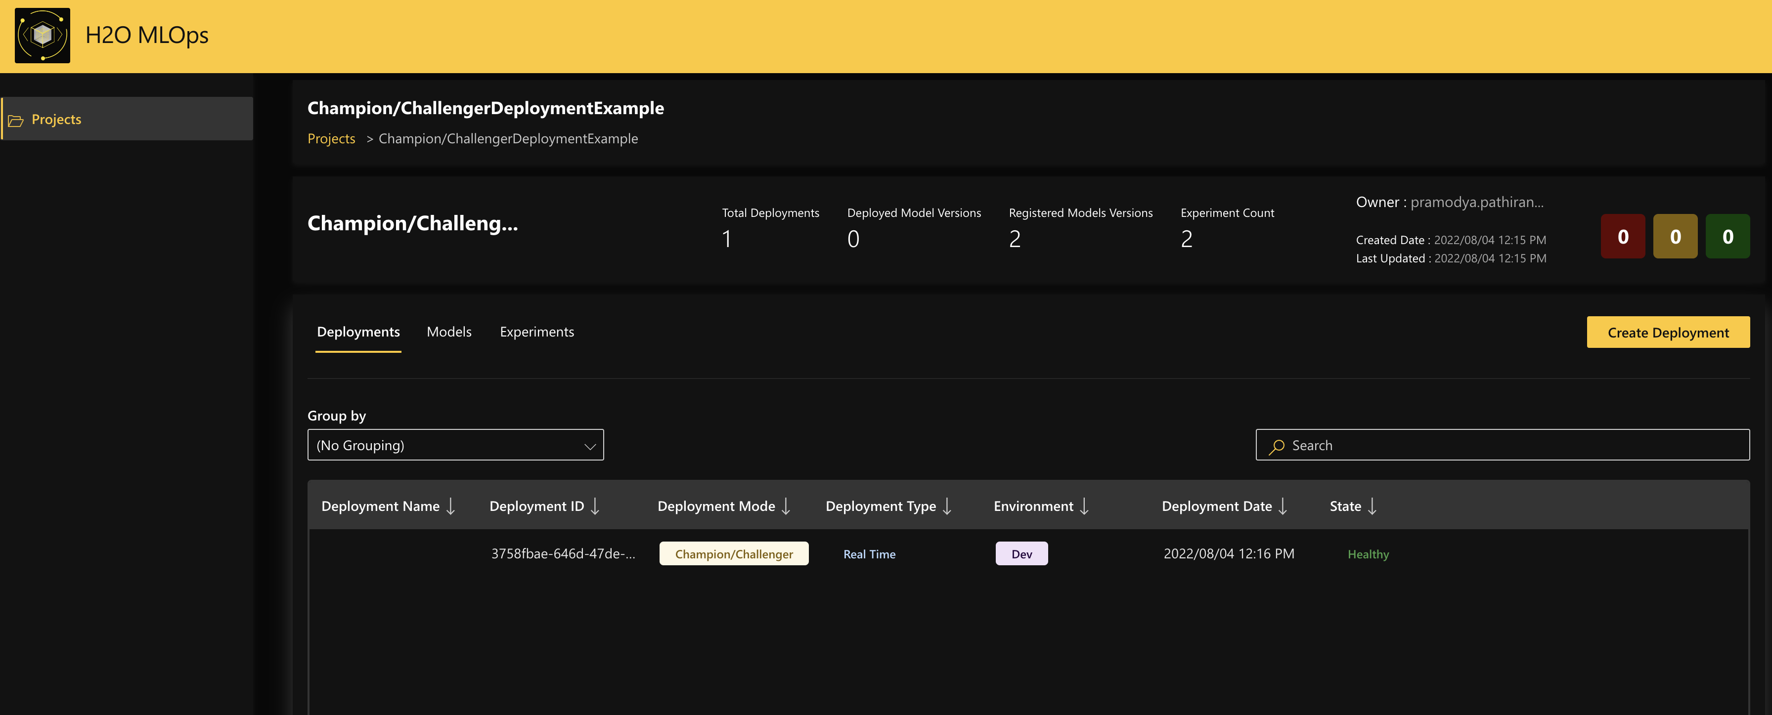Click the owner name pramodya.pathiran...

tap(1477, 202)
